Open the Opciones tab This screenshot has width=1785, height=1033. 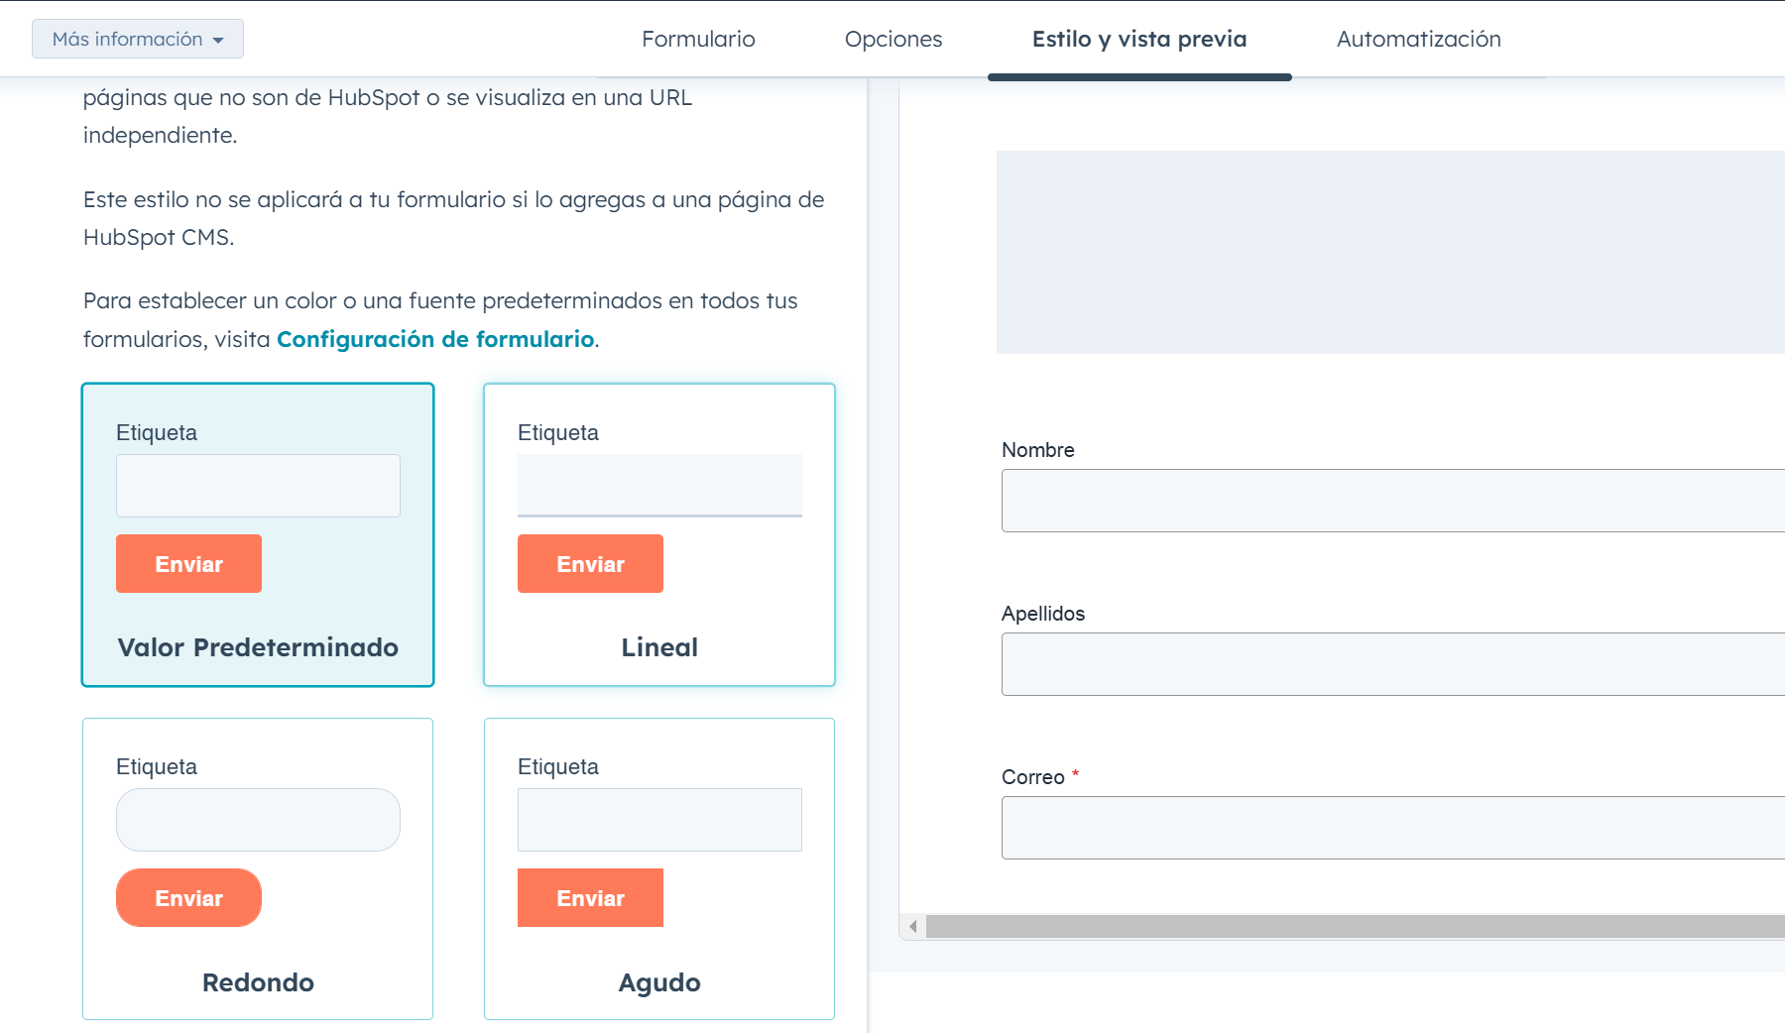coord(892,39)
